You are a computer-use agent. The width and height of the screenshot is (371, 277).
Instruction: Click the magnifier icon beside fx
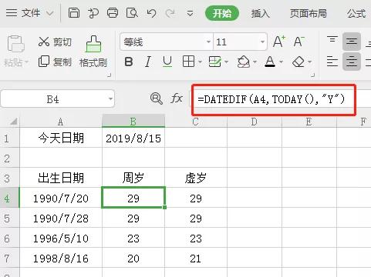(157, 98)
